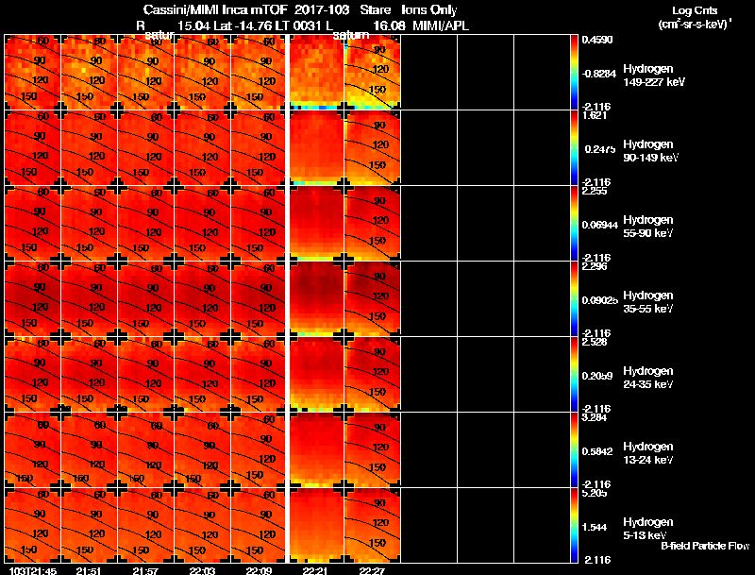Click the B-field Particle Flow text
This screenshot has width=755, height=575.
click(705, 546)
